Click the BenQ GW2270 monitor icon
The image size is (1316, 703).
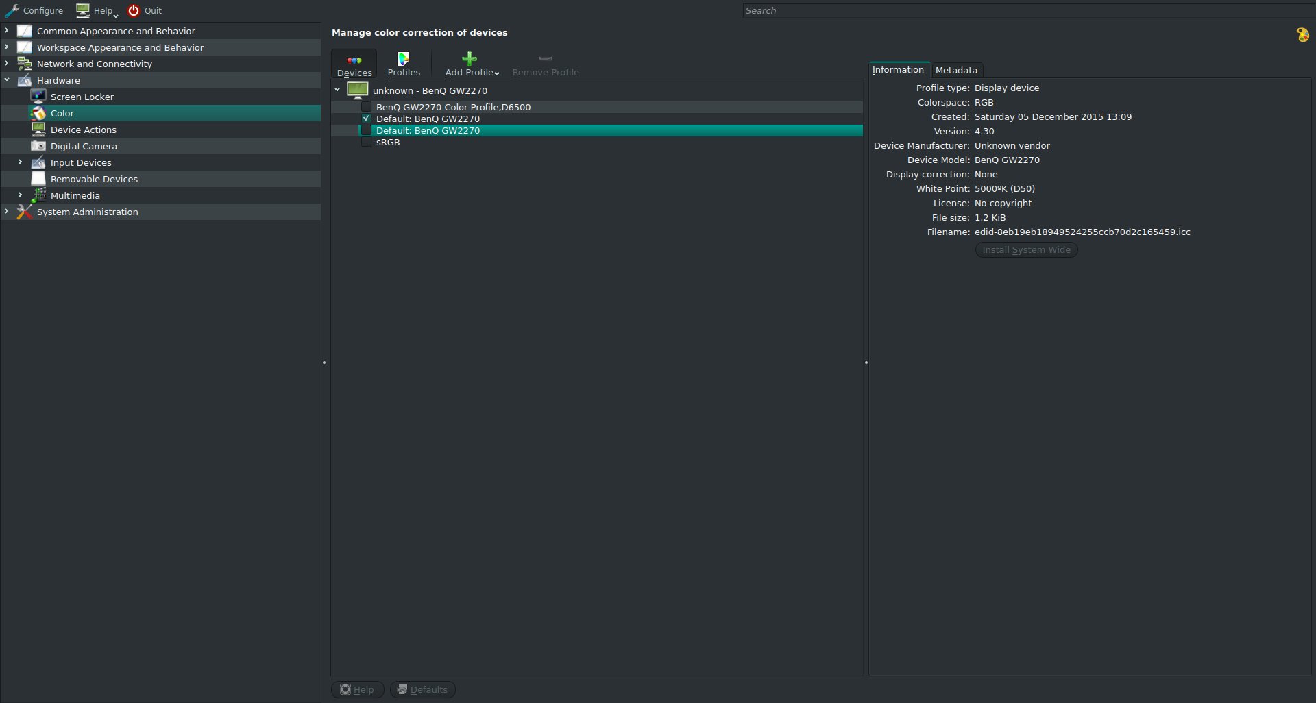coord(357,90)
